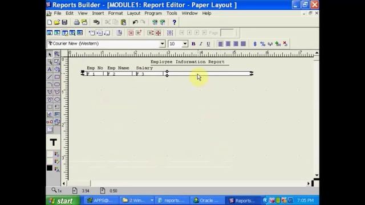365x205 pixels.
Task: Open the Program menu
Action: click(153, 13)
